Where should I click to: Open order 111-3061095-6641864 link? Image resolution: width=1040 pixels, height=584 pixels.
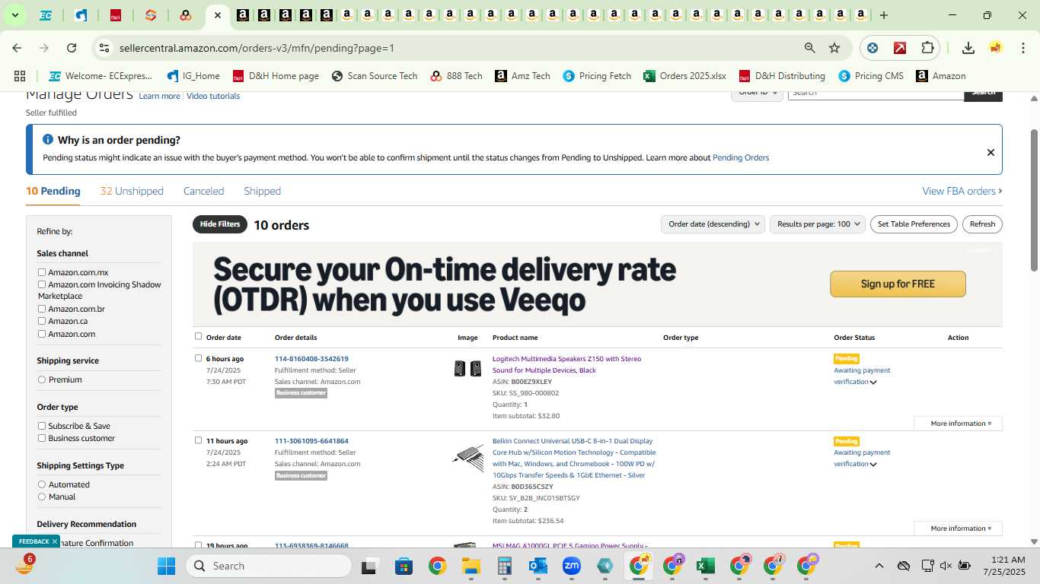pos(311,441)
